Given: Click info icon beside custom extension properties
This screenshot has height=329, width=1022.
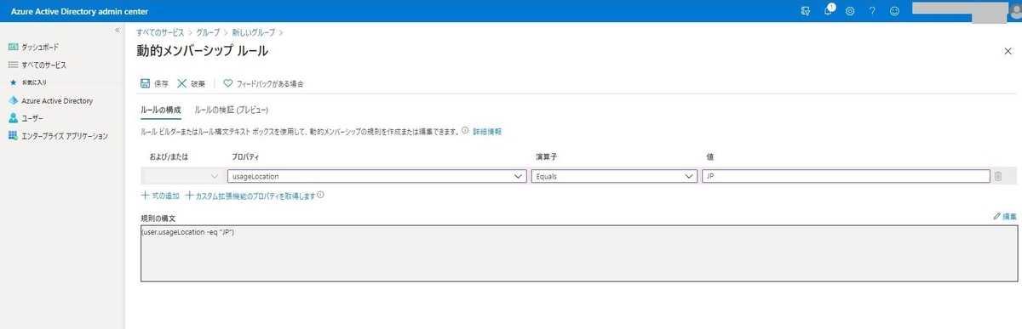Looking at the screenshot, I should [321, 195].
